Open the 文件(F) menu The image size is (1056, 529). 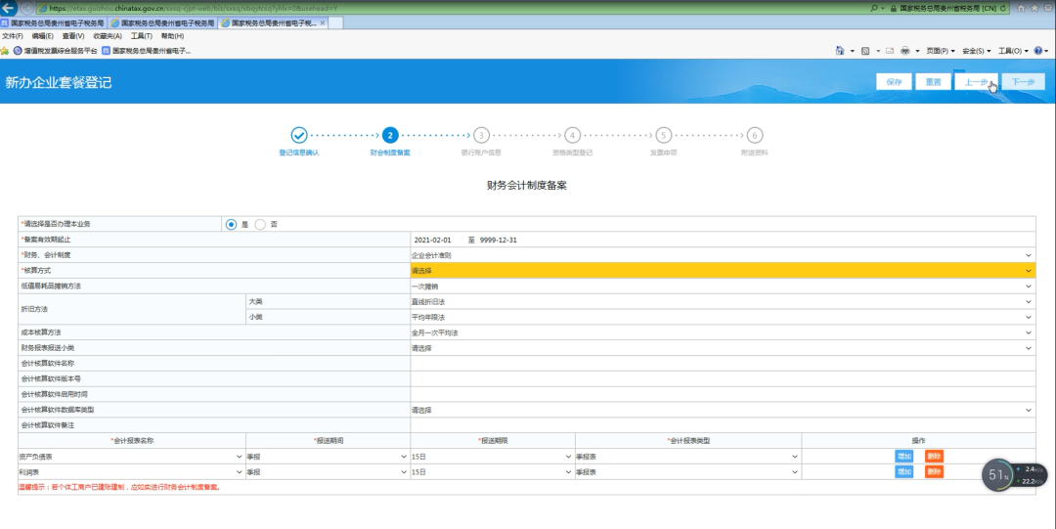click(x=12, y=36)
